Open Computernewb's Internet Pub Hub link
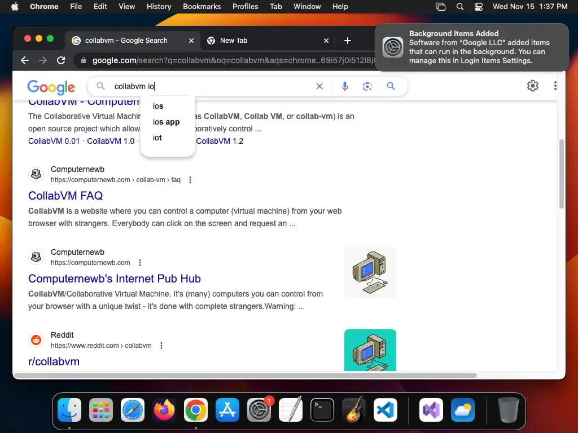The height and width of the screenshot is (433, 578). pos(115,279)
